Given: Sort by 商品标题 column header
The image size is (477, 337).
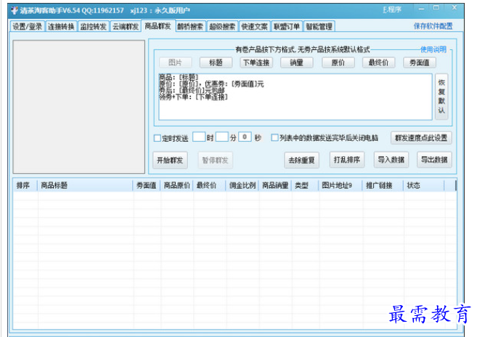Looking at the screenshot, I should click(85, 185).
